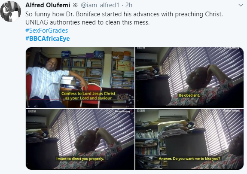247x174 pixels.
Task: Open the @iam_alfred1 handle
Action: (100, 5)
